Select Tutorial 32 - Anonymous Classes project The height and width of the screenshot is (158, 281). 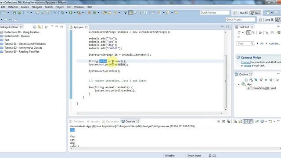tap(21, 48)
